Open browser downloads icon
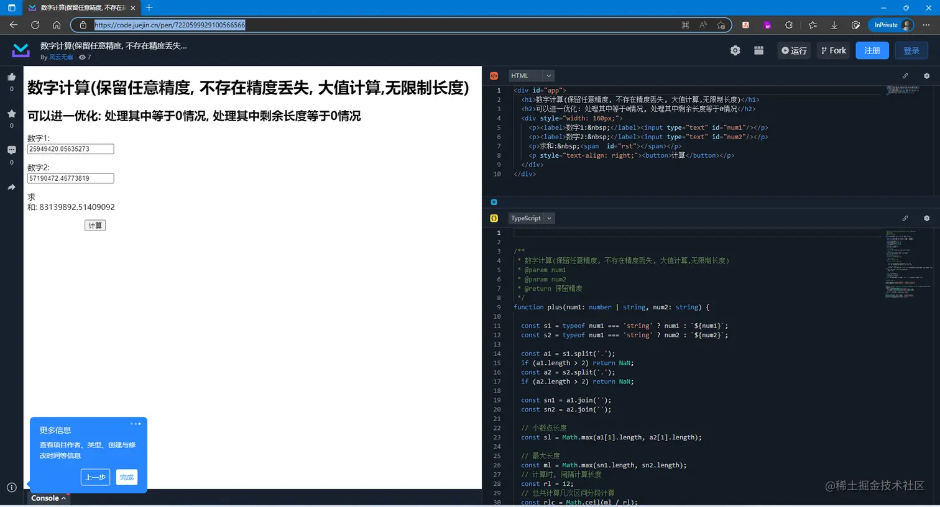Image resolution: width=940 pixels, height=507 pixels. tap(834, 25)
